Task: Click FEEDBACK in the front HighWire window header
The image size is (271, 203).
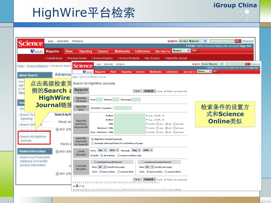Action: [120, 64]
